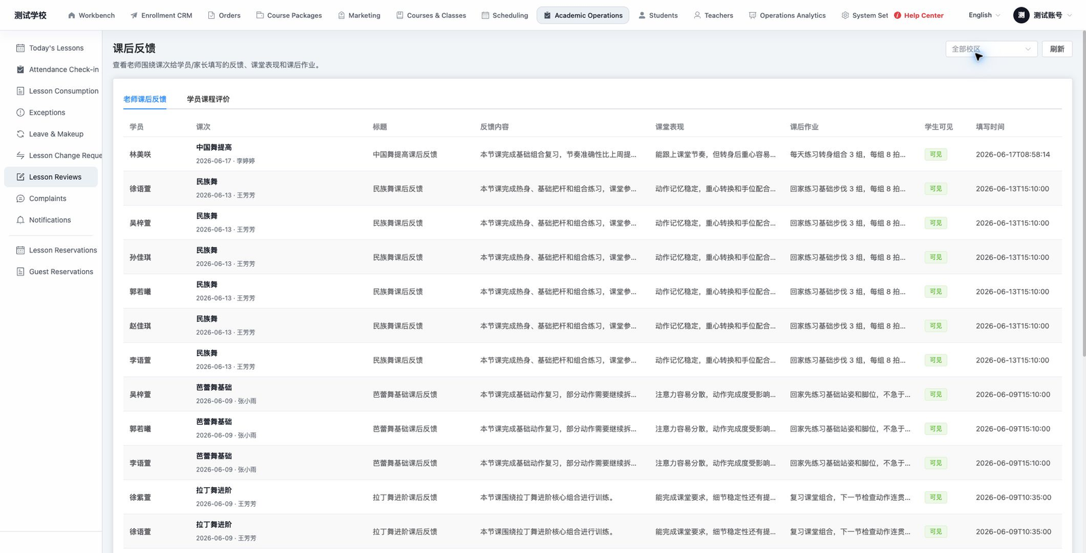Open the Scheduling menu item
This screenshot has width=1086, height=553.
pyautogui.click(x=504, y=15)
